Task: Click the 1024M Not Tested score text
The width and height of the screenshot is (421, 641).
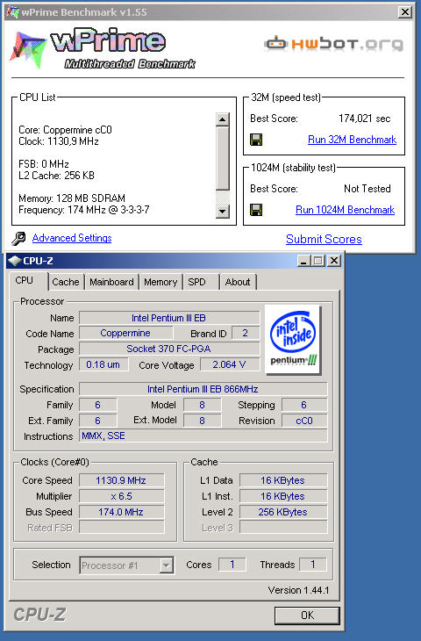Action: click(367, 189)
